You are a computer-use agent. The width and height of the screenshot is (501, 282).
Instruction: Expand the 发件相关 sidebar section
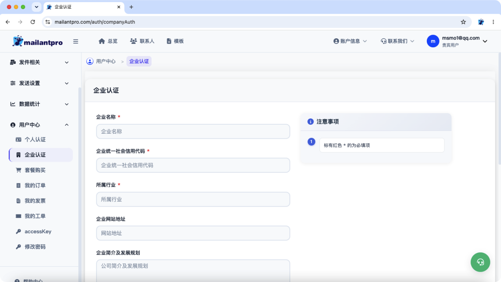pyautogui.click(x=39, y=62)
